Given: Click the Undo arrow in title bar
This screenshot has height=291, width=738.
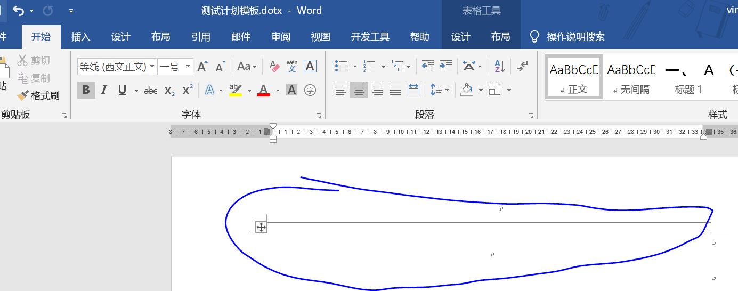Looking at the screenshot, I should click(19, 10).
